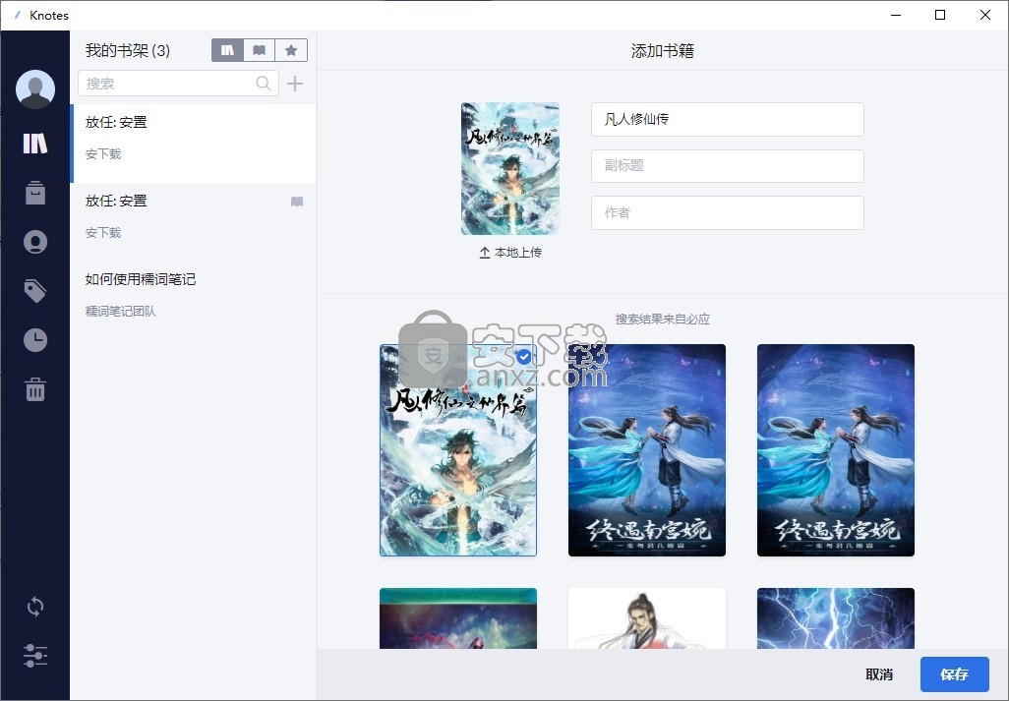
Task: Click the current cover preview image
Action: click(510, 168)
